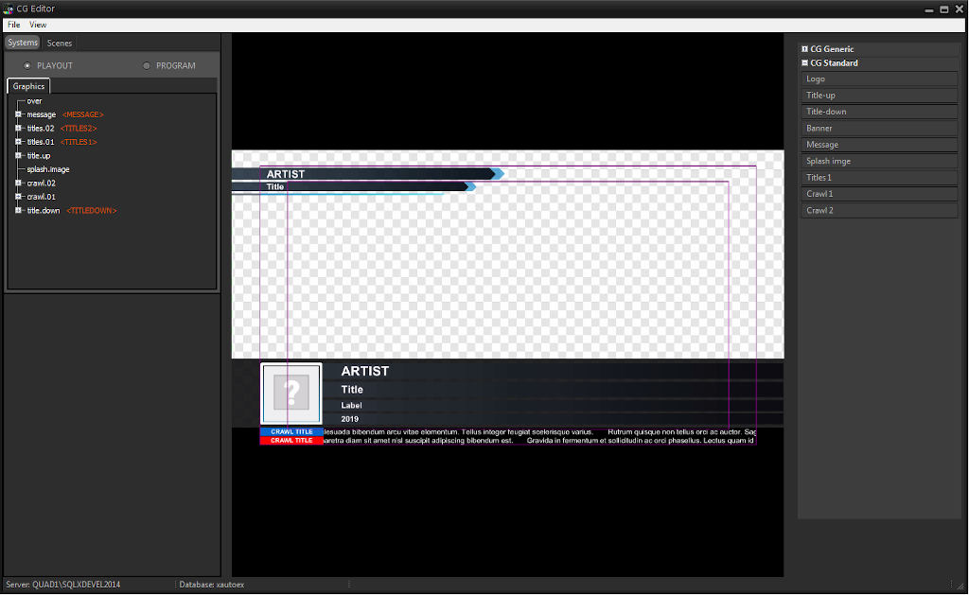Viewport: 969px width, 595px height.
Task: Click the Crawl 2 template button
Action: point(879,210)
